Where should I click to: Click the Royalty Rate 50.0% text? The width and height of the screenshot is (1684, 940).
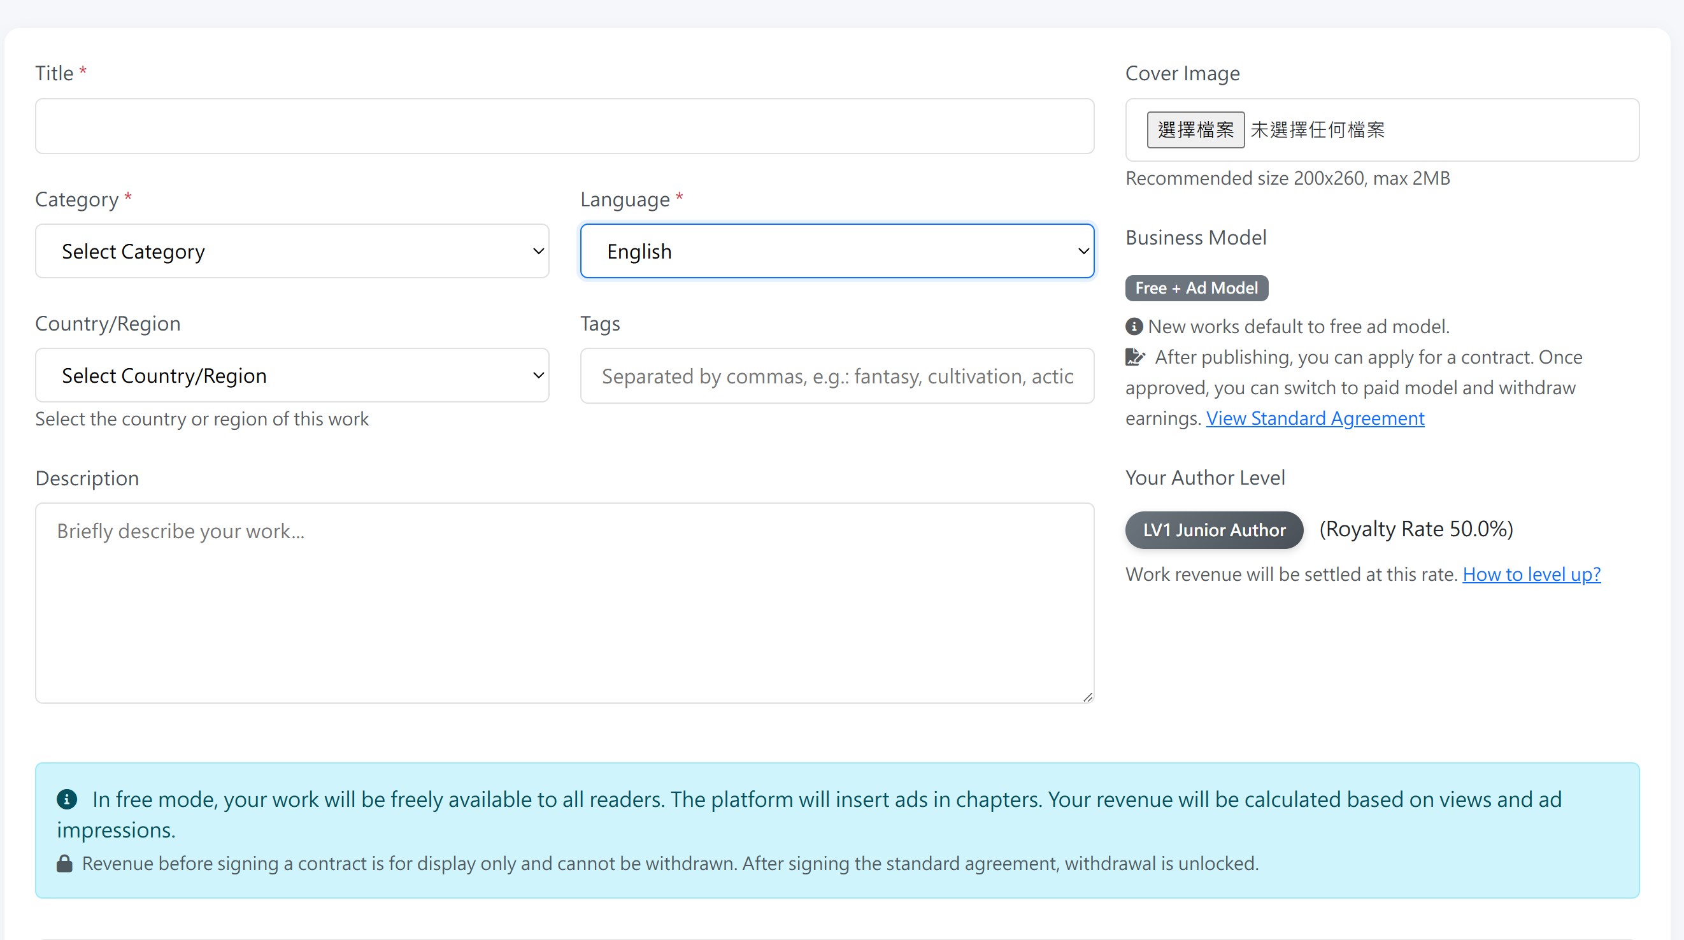(x=1416, y=529)
